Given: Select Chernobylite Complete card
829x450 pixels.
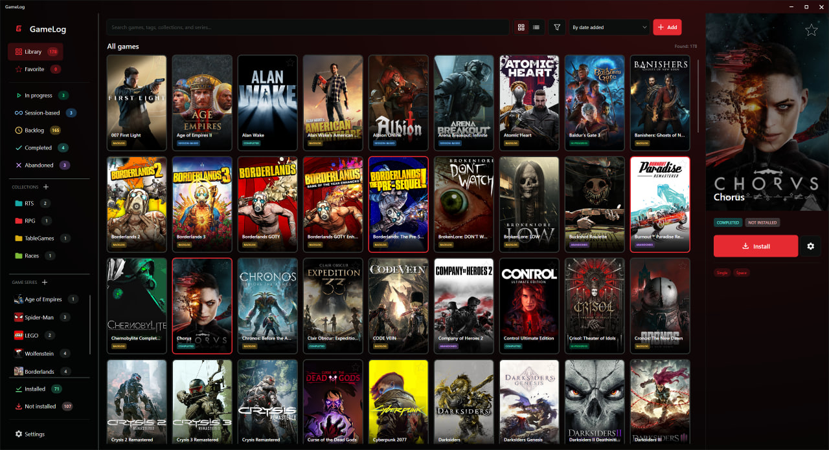Looking at the screenshot, I should (137, 306).
